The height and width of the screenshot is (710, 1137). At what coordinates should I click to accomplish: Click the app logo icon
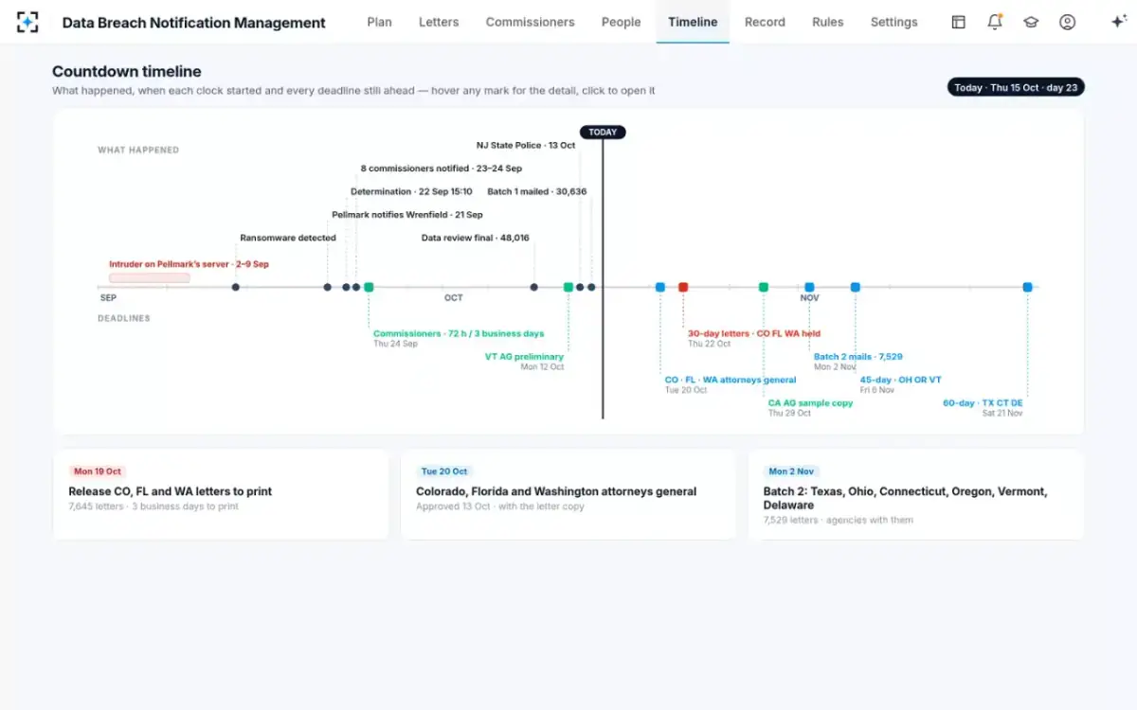click(x=27, y=22)
